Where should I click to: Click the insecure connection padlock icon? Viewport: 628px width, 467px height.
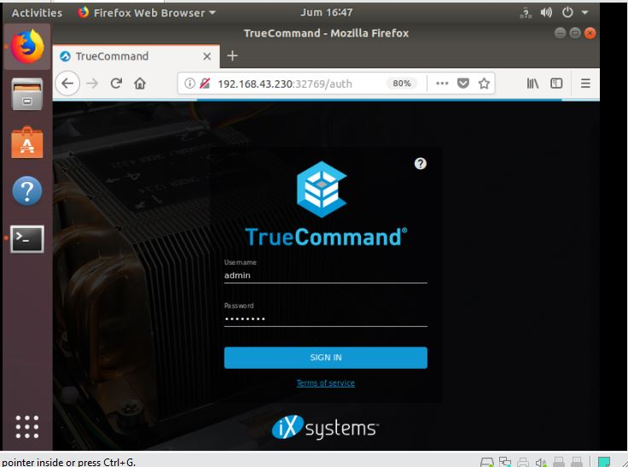205,84
